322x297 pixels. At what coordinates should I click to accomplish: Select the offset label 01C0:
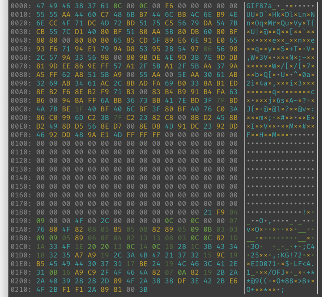pyautogui.click(x=21, y=246)
